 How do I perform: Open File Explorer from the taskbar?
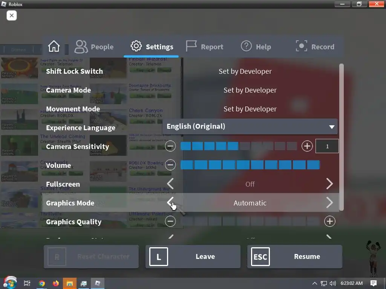(70, 283)
